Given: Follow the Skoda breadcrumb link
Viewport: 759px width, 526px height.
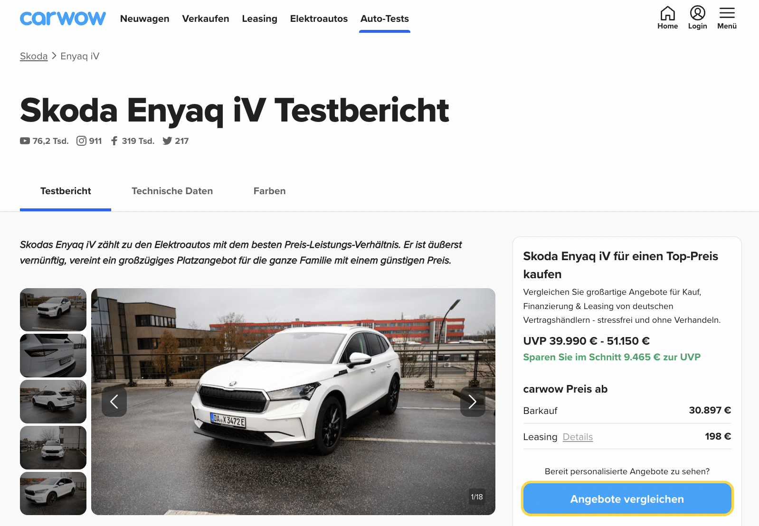Looking at the screenshot, I should coord(34,56).
